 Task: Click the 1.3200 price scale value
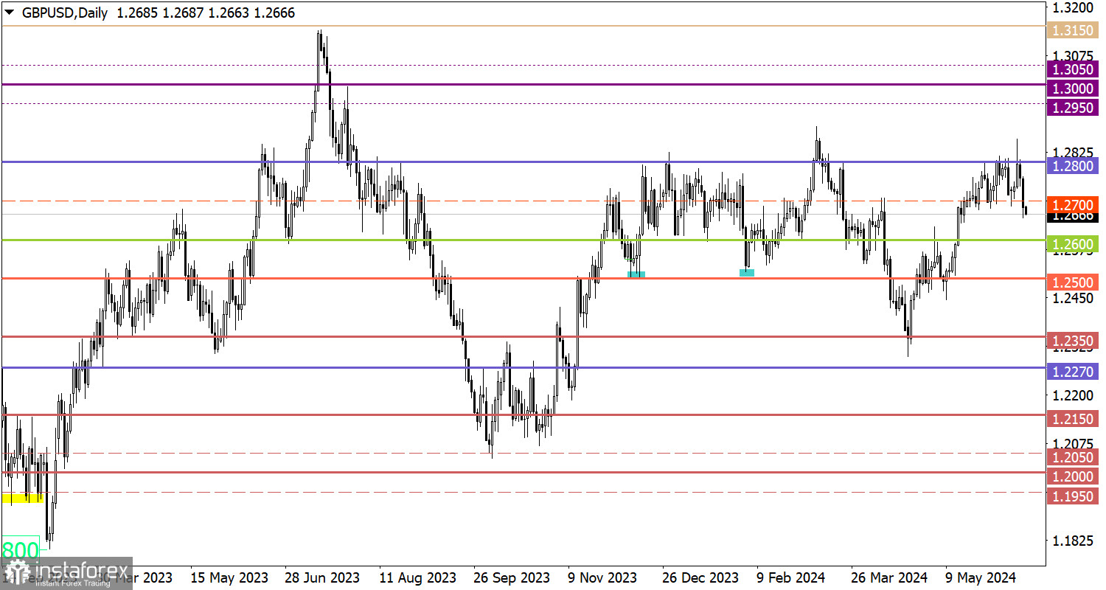pos(1073,8)
